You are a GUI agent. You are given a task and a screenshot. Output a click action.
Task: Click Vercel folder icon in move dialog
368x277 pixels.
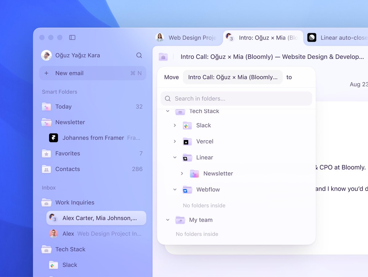pos(187,141)
